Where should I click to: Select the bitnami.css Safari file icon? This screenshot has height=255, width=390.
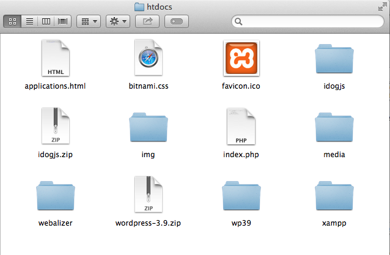point(147,59)
